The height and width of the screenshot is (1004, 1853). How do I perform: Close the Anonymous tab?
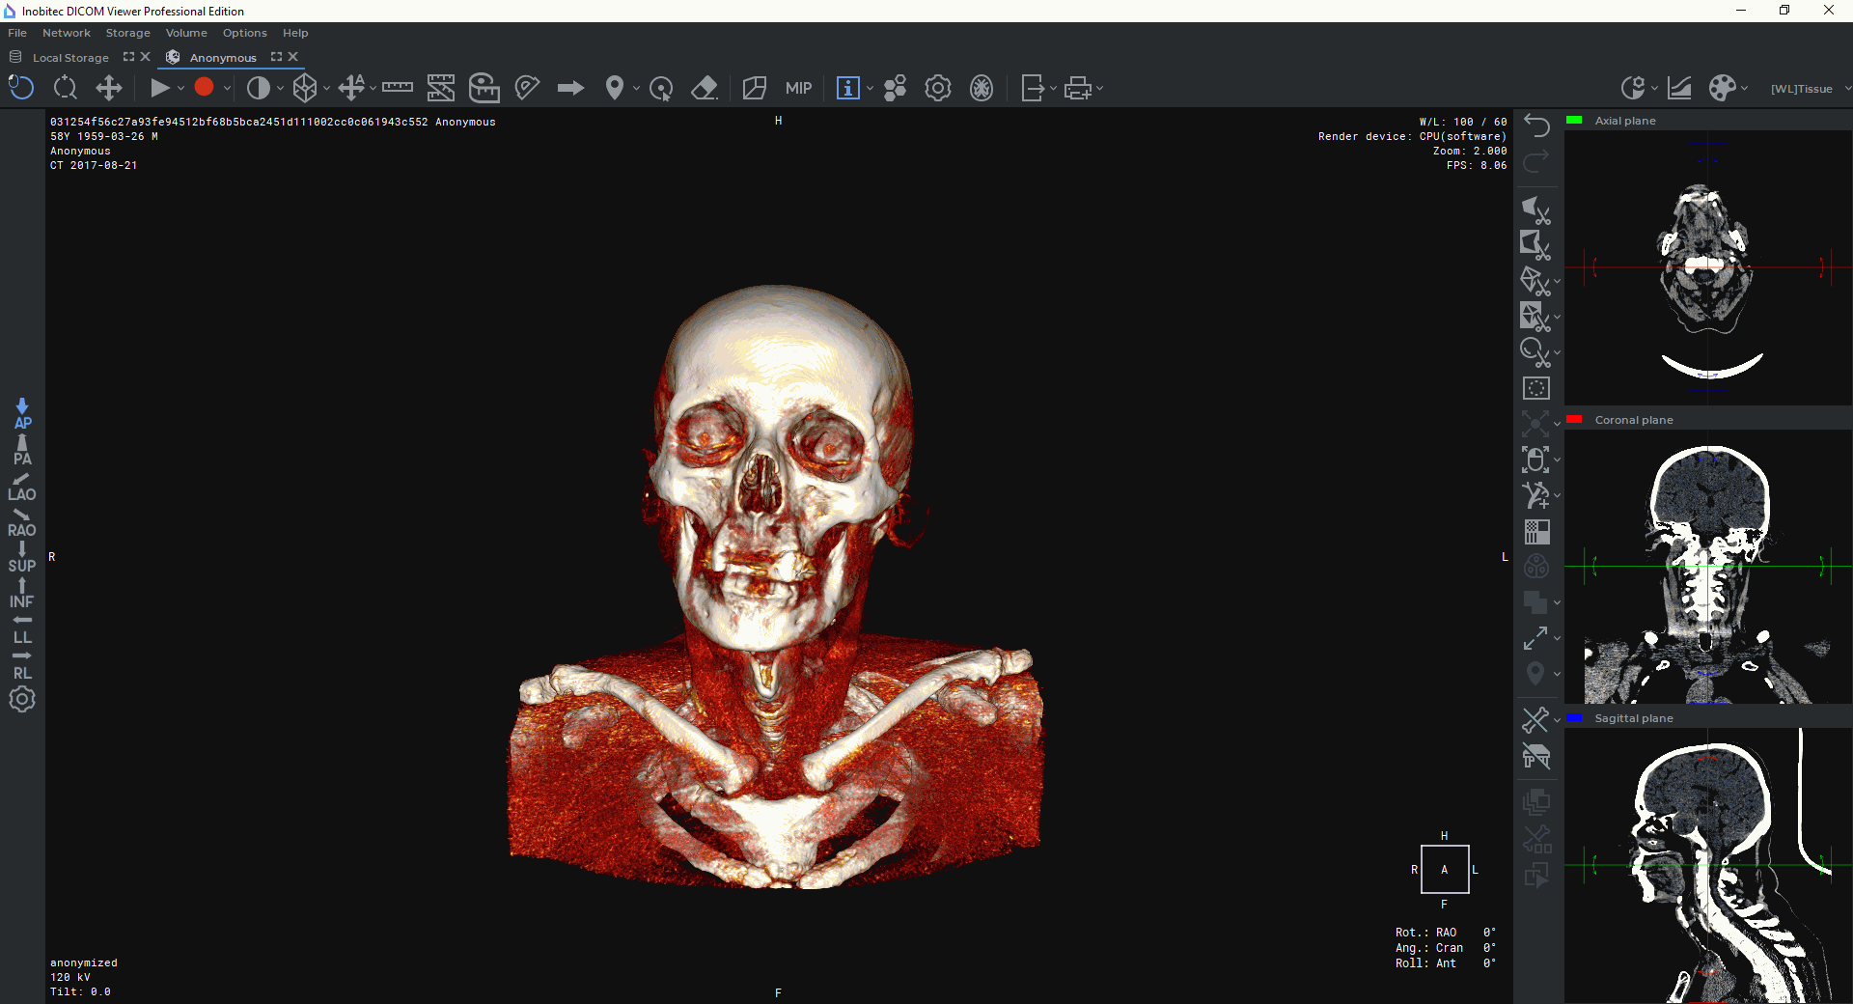293,57
